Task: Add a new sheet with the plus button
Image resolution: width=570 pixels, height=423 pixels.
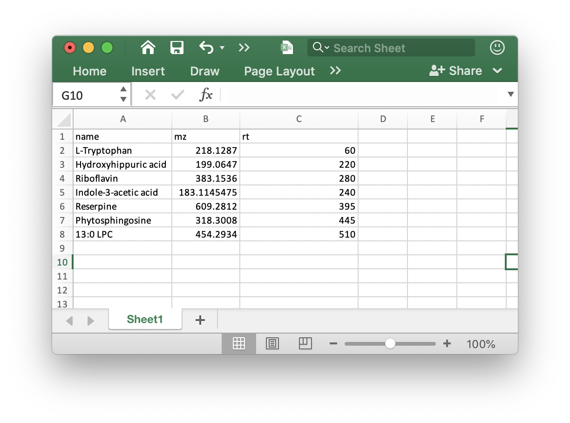Action: point(200,320)
